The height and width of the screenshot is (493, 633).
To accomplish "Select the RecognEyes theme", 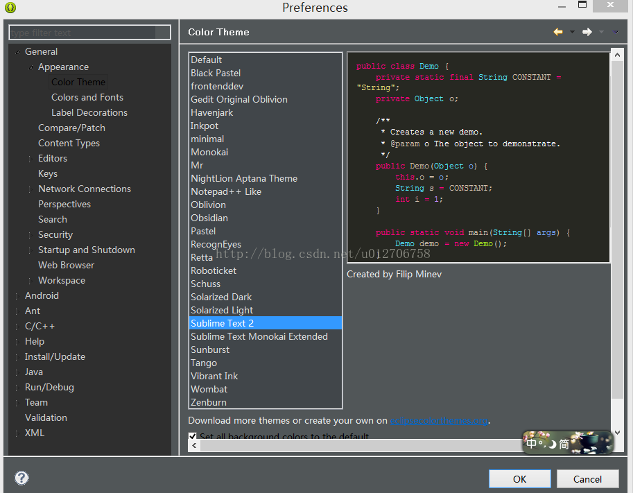I will point(266,244).
